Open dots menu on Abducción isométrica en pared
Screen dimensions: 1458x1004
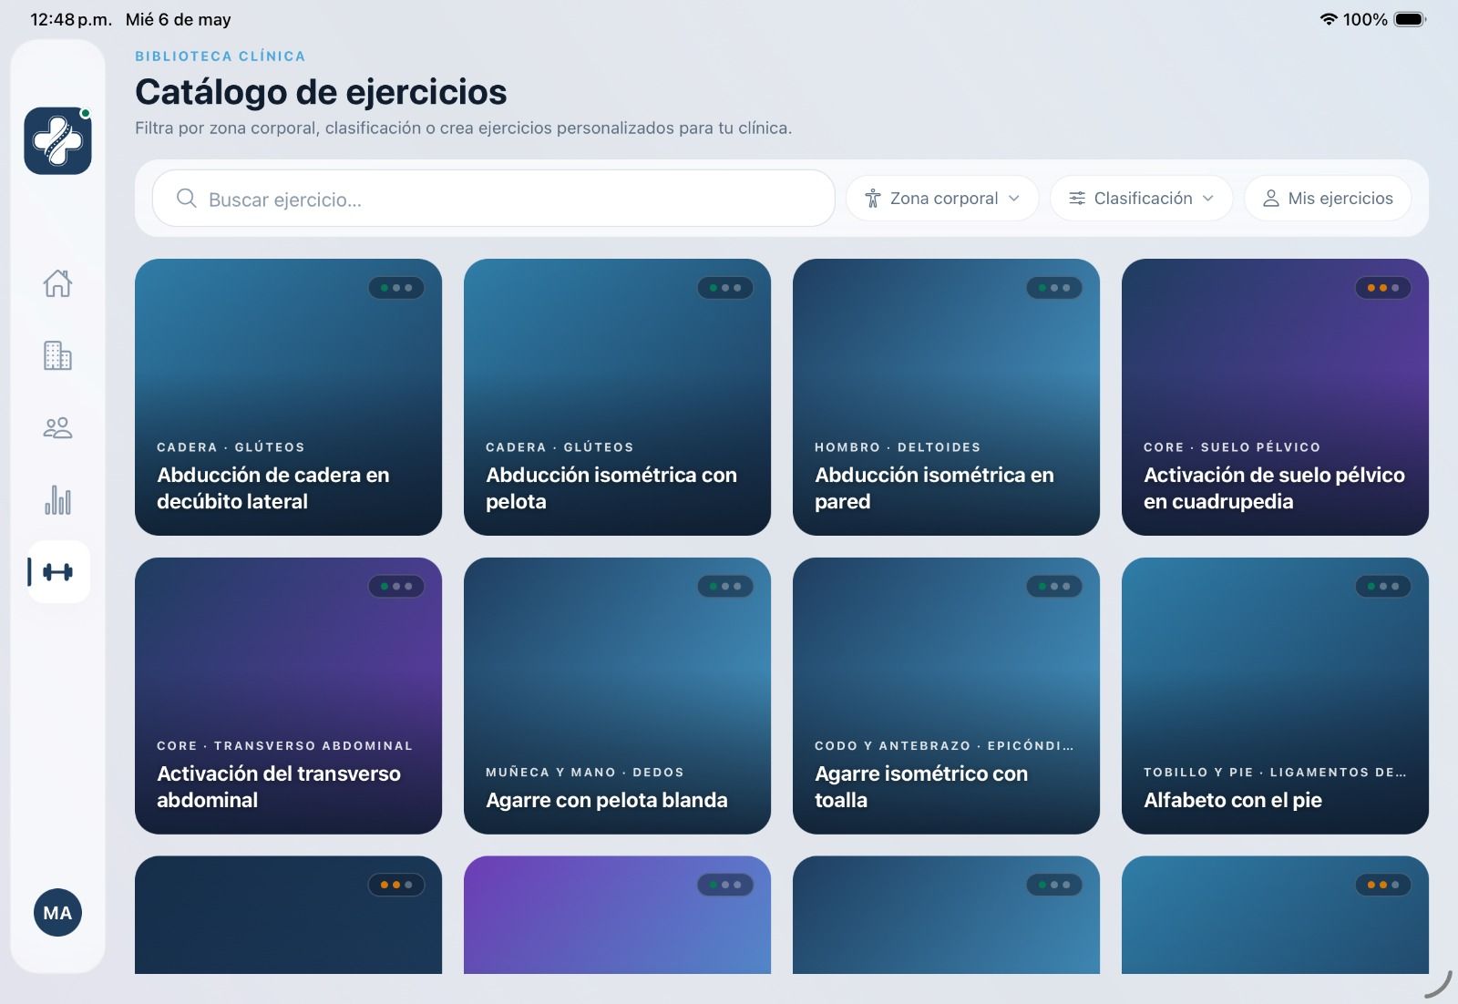click(1054, 288)
